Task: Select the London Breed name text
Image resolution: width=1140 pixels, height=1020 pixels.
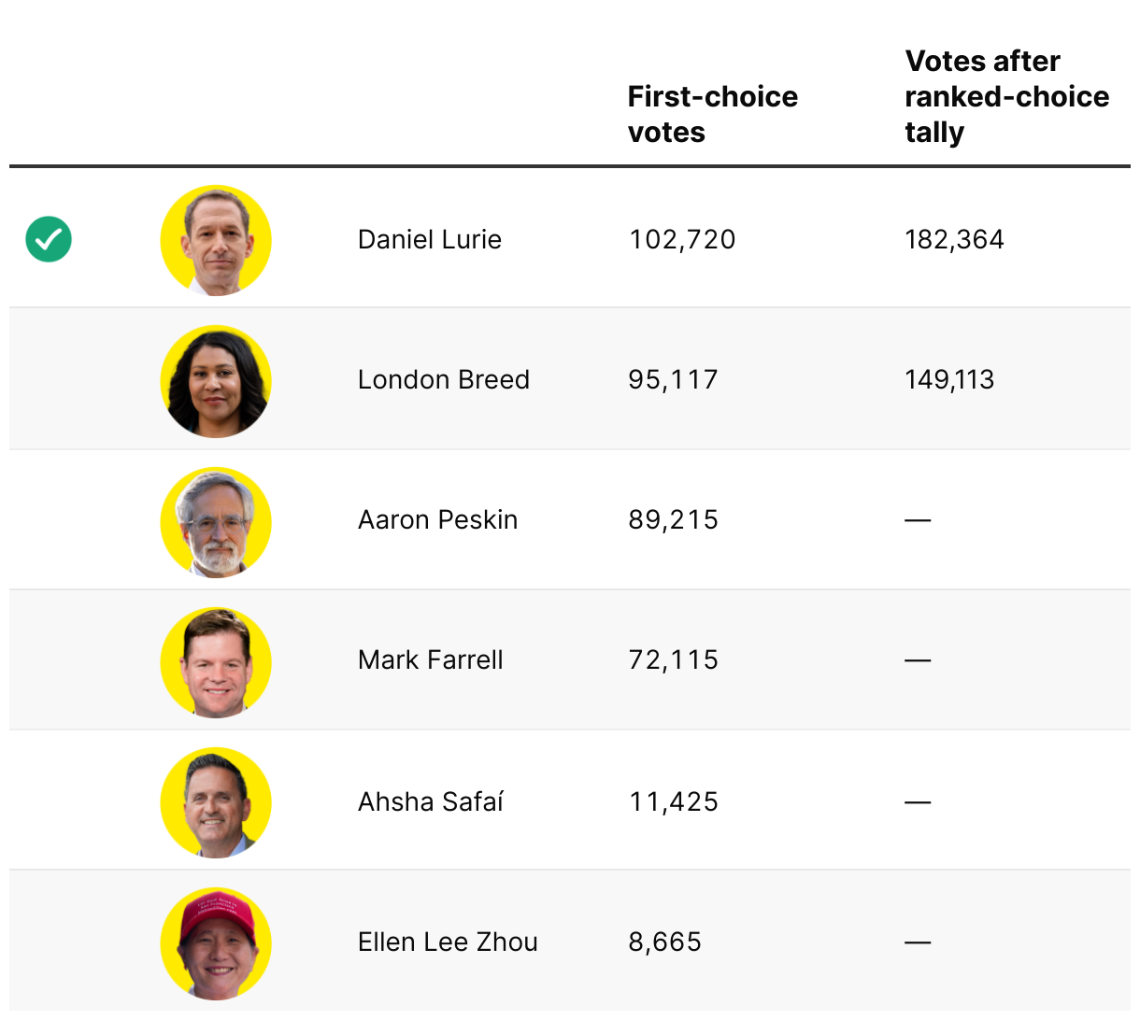Action: click(x=444, y=380)
